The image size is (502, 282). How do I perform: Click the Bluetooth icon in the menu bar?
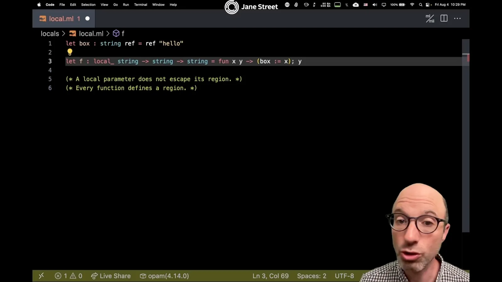tap(347, 5)
